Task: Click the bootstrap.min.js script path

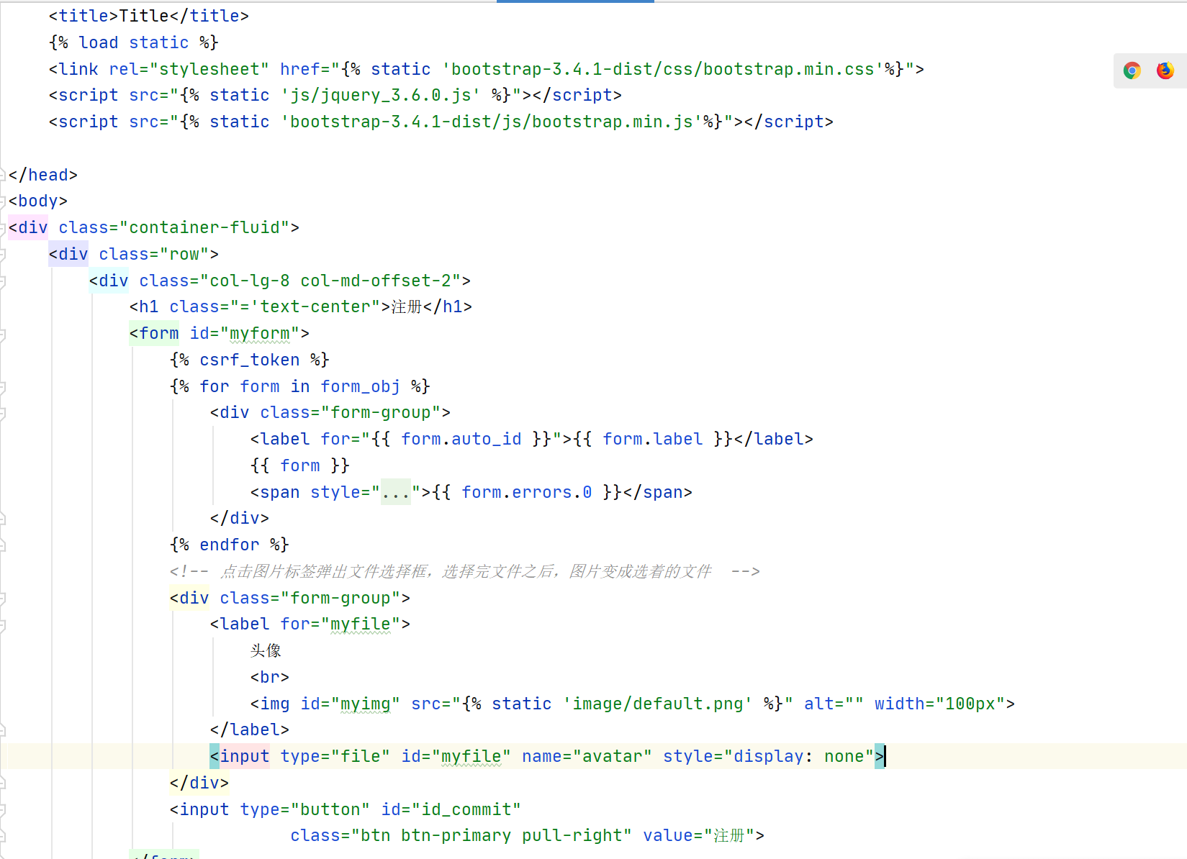Action: tap(492, 122)
